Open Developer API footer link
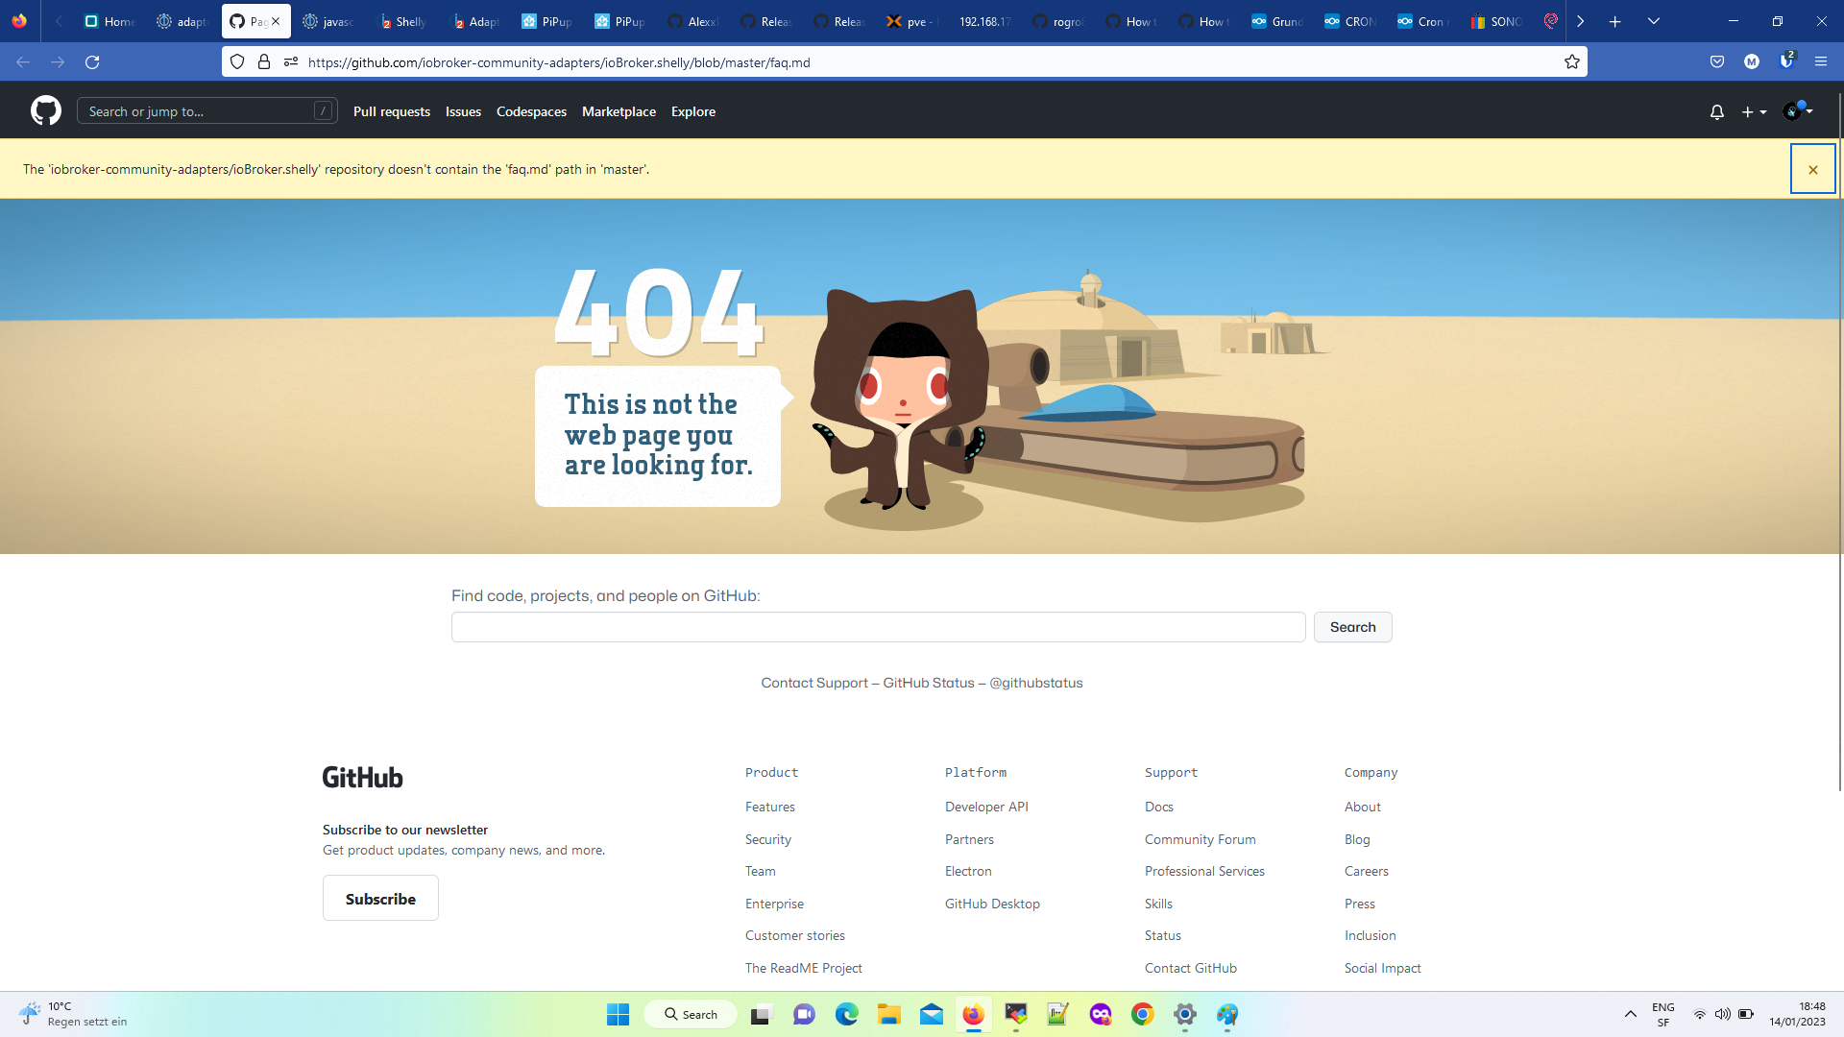This screenshot has height=1037, width=1844. tap(986, 808)
